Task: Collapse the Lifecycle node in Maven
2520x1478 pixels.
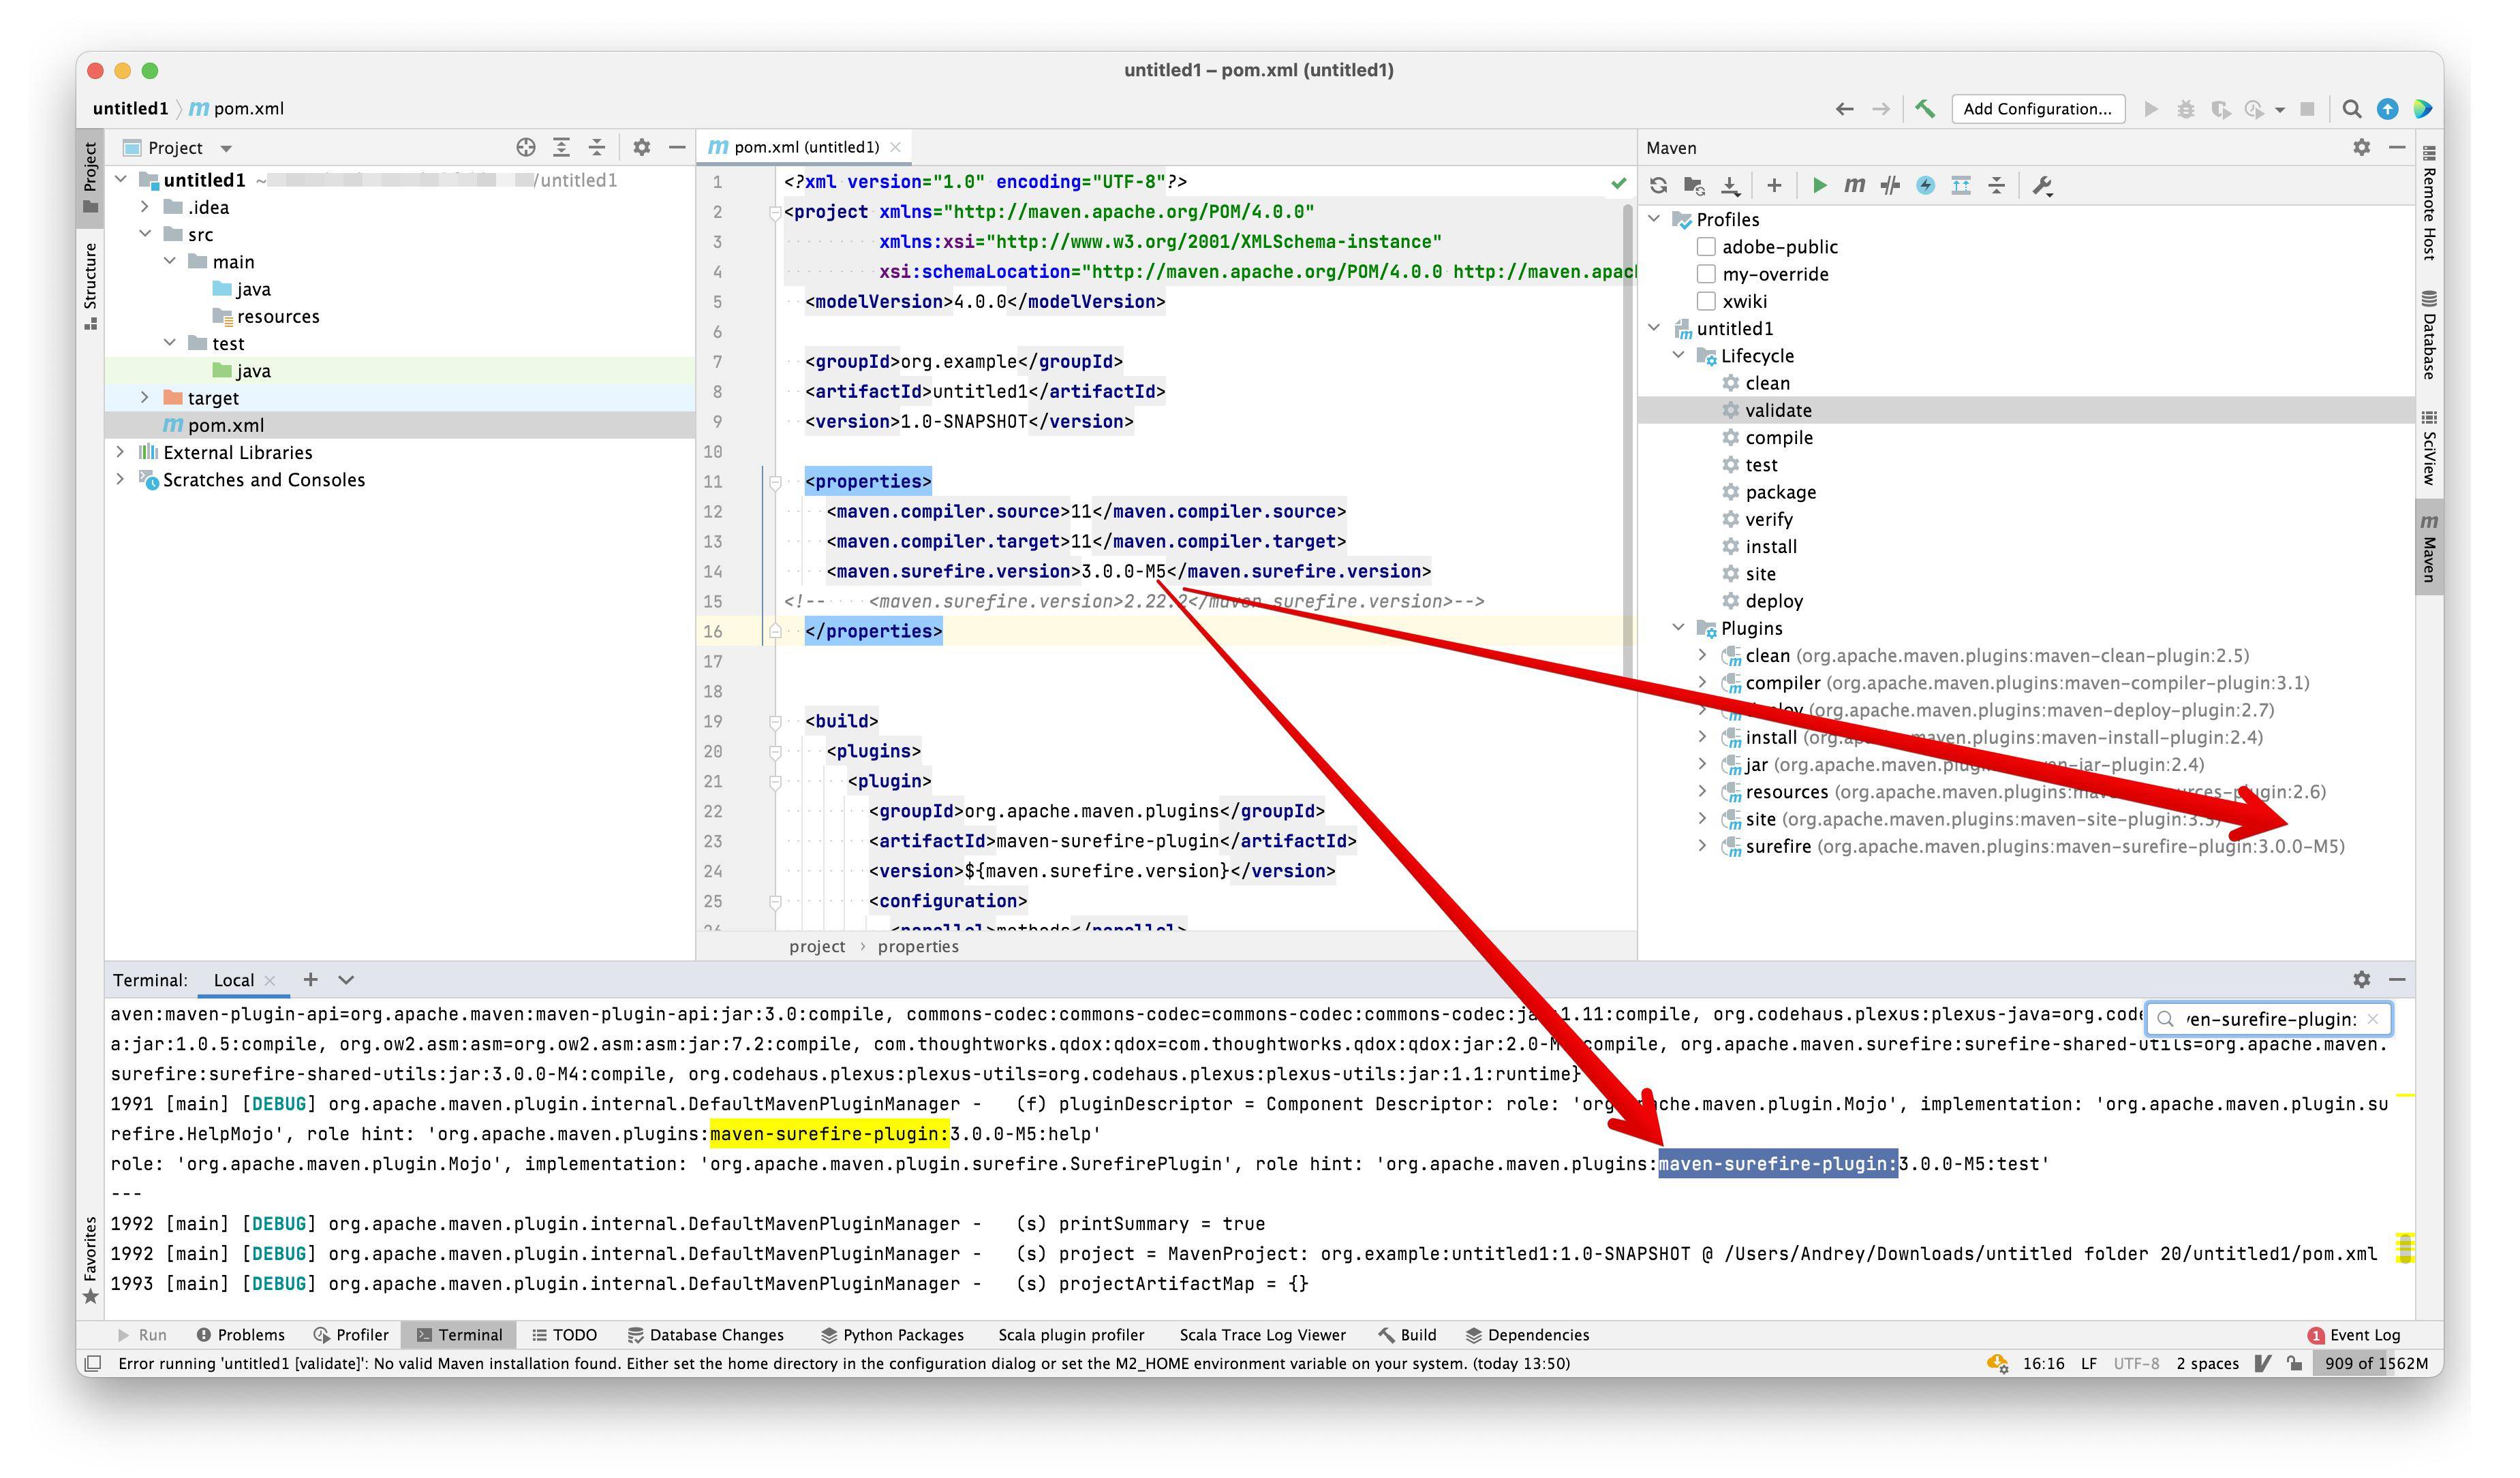Action: tap(1679, 356)
